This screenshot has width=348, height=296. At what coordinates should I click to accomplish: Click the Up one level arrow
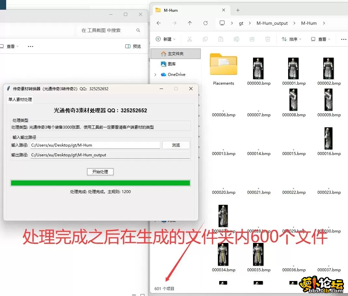pyautogui.click(x=190, y=23)
